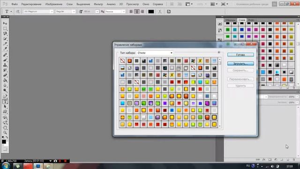Click RU language indicator in taskbar
This screenshot has width=300, height=169.
[248, 166]
